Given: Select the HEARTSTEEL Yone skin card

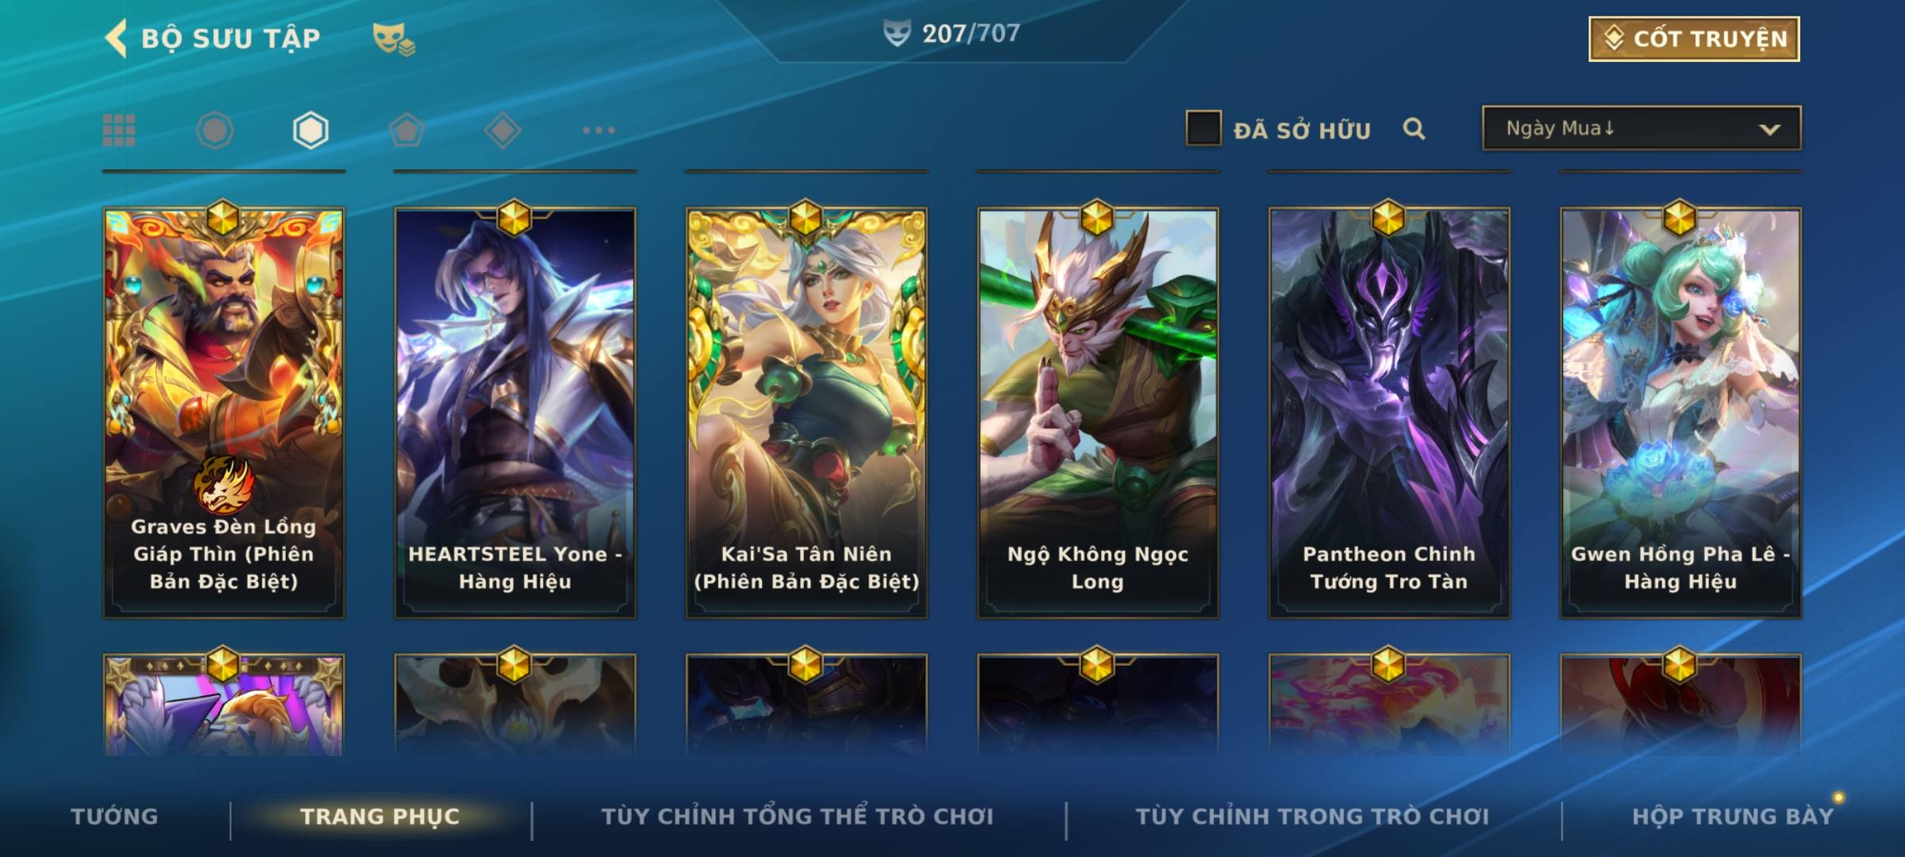Looking at the screenshot, I should pos(515,413).
